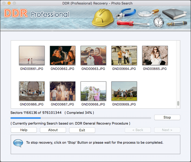The width and height of the screenshot is (191, 162).
Task: Select thumbnail GND00661.JPG beach photo
Action: click(32, 55)
